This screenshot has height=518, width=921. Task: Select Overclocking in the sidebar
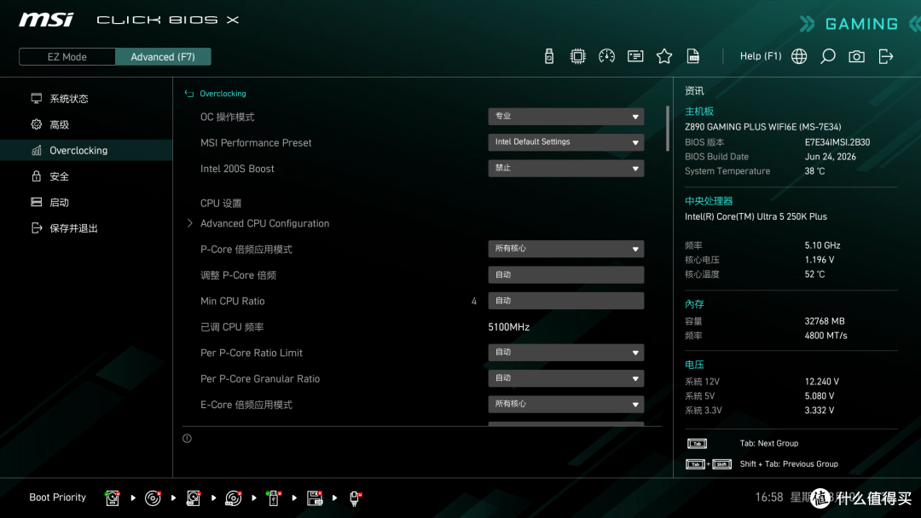coord(86,150)
